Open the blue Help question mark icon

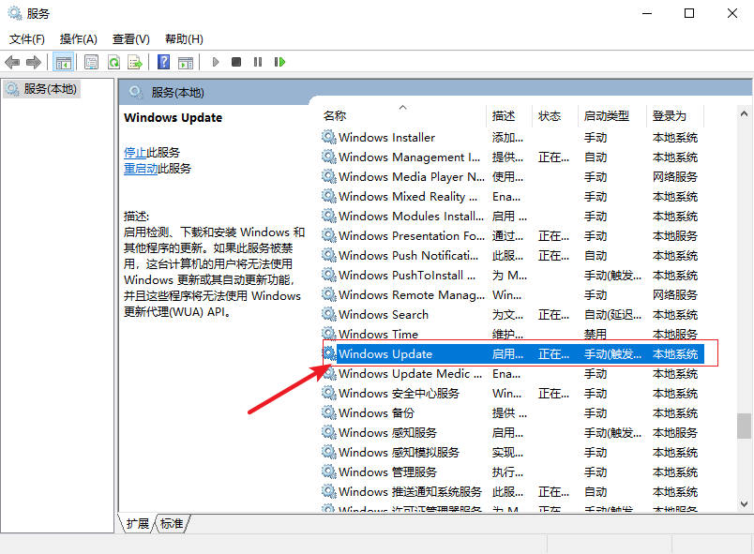163,62
